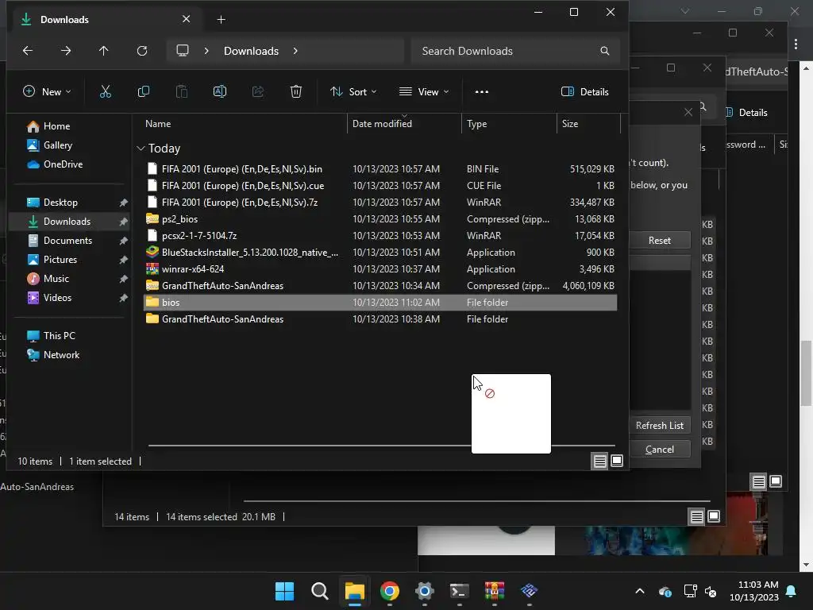Switch to details list view icon in status bar

click(x=600, y=461)
